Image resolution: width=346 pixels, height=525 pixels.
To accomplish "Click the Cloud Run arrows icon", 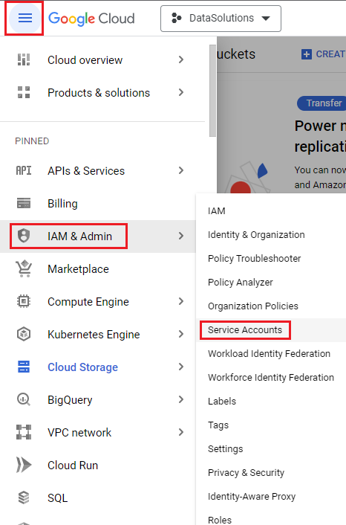I will coord(24,465).
